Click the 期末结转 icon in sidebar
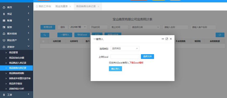 pyautogui.click(x=4, y=34)
